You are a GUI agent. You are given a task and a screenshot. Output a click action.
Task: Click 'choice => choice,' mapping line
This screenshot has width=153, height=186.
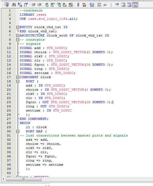coord(43,144)
